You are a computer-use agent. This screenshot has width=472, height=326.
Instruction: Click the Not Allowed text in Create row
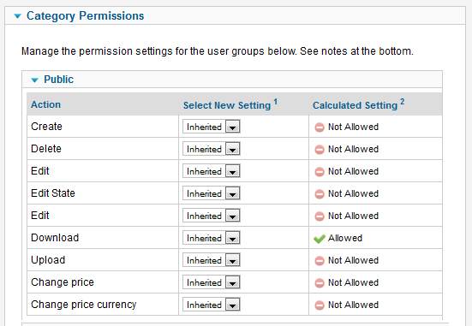tap(353, 127)
